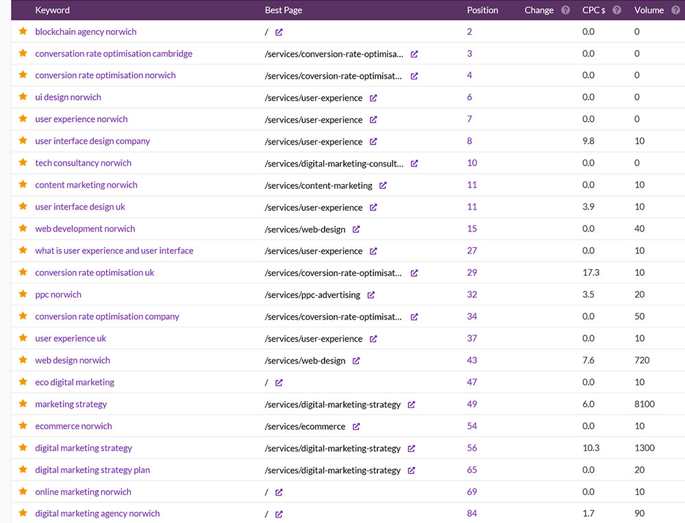The image size is (685, 523).
Task: Open external link for ecommerce norwich page
Action: 356,426
